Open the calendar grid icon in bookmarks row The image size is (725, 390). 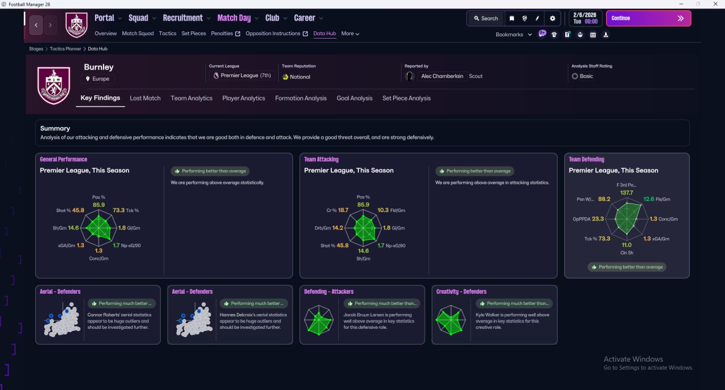[x=593, y=35]
